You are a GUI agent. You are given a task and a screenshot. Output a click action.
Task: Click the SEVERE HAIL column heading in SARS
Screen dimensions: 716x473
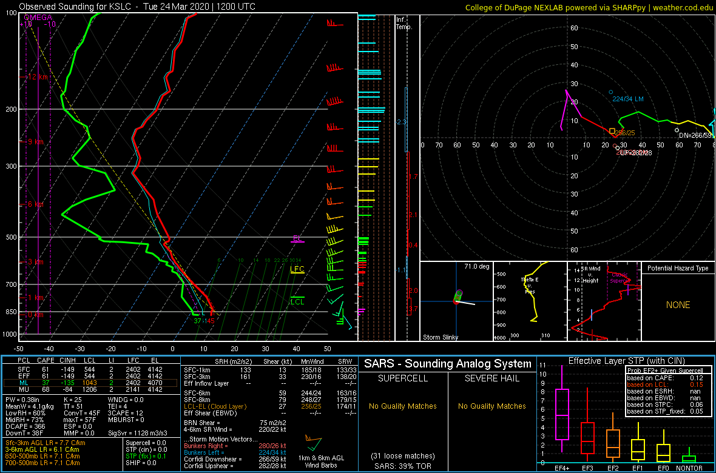(492, 379)
